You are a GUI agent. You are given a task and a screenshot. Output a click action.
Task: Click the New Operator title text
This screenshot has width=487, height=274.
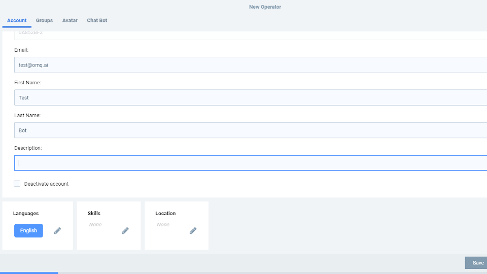point(265,7)
